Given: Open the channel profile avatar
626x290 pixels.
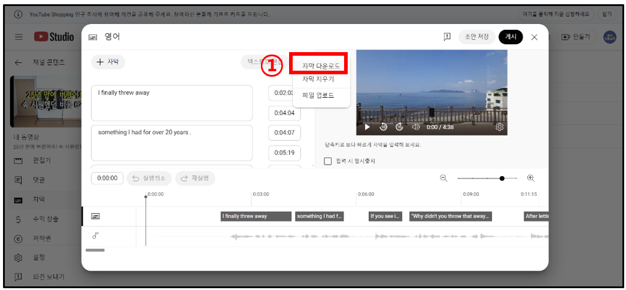Looking at the screenshot, I should 610,37.
